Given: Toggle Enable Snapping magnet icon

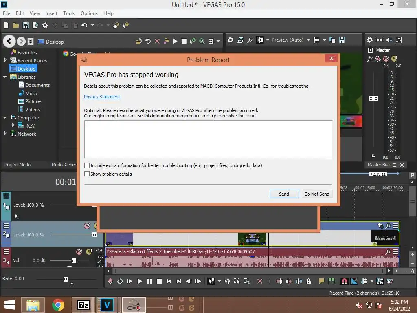Looking at the screenshot, I should click(x=344, y=281).
